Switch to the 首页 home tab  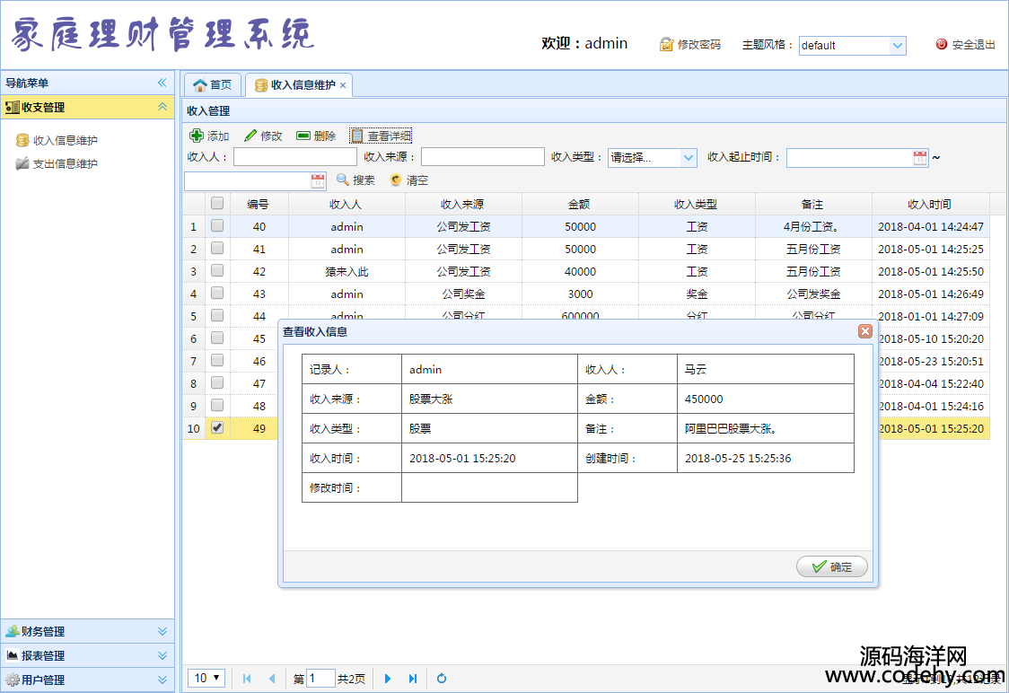pyautogui.click(x=213, y=85)
